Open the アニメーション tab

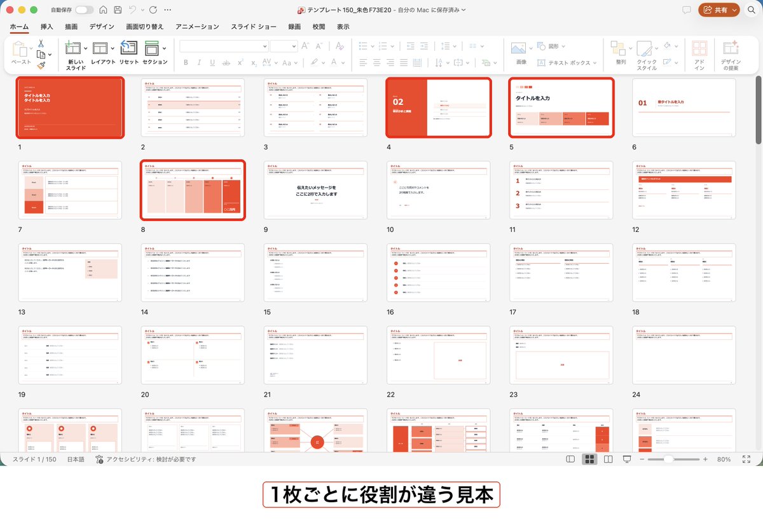(x=197, y=27)
